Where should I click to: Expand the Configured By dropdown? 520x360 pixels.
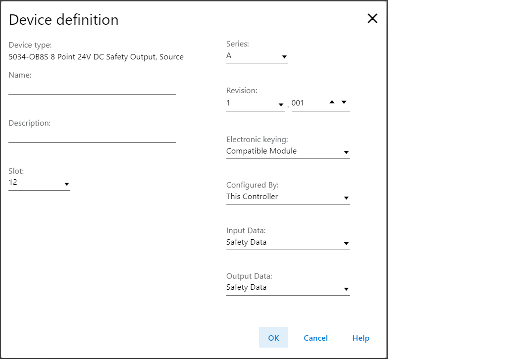[288, 197]
